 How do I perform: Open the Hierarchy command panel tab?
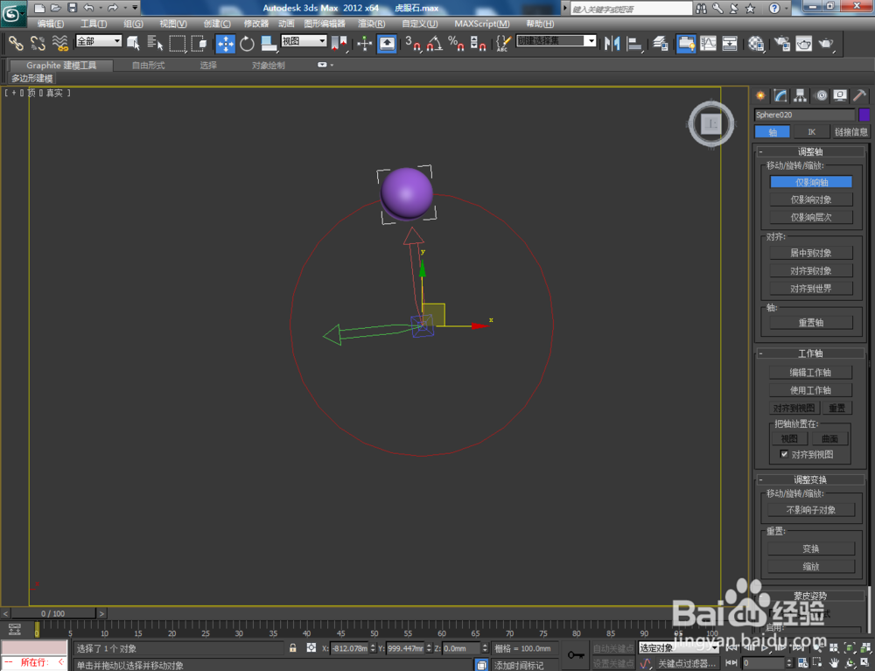click(801, 95)
